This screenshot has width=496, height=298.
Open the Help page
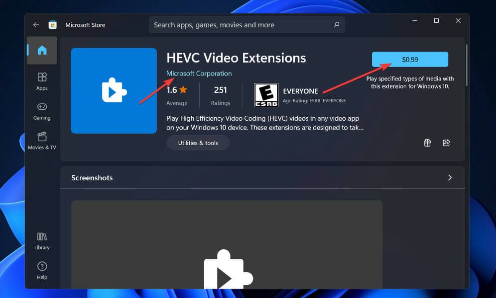point(42,271)
